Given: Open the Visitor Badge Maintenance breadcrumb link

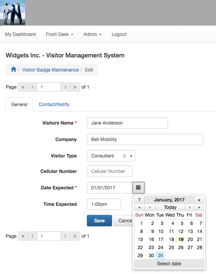Looking at the screenshot, I should coord(50,70).
